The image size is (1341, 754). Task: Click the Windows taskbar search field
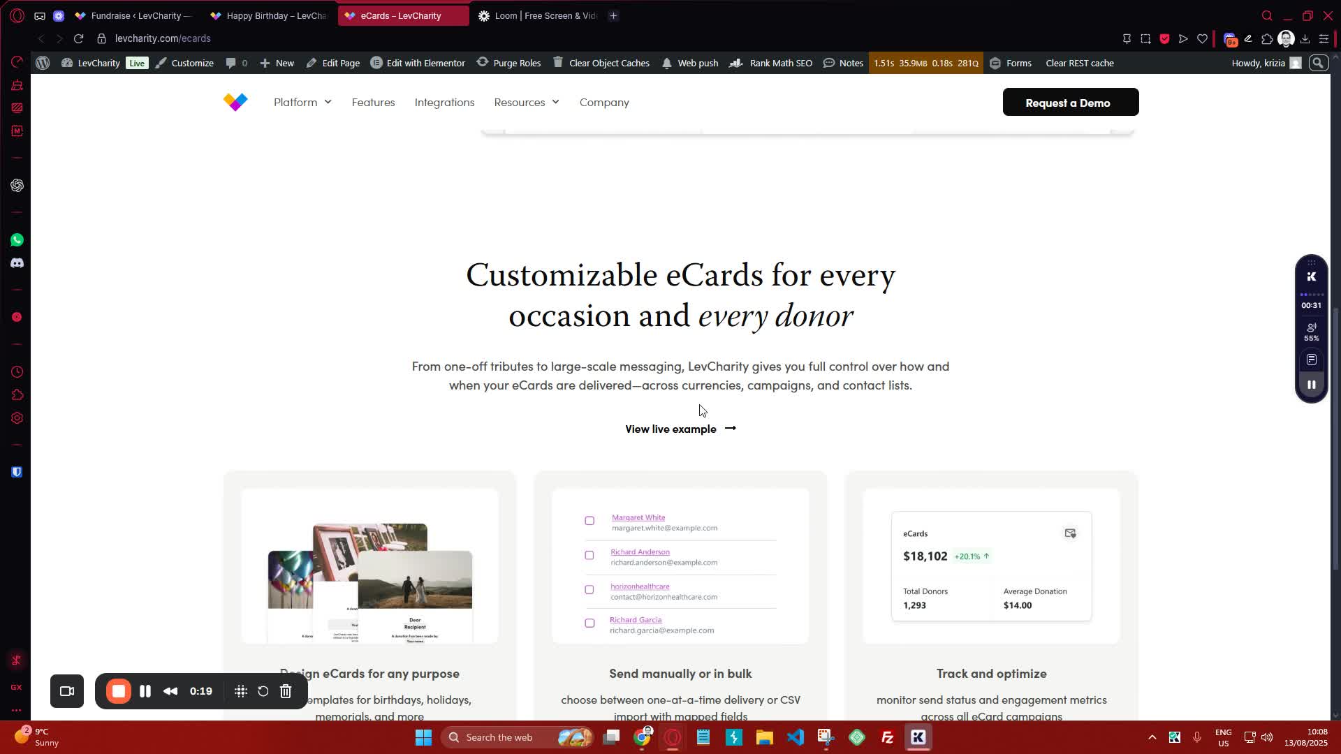[499, 737]
